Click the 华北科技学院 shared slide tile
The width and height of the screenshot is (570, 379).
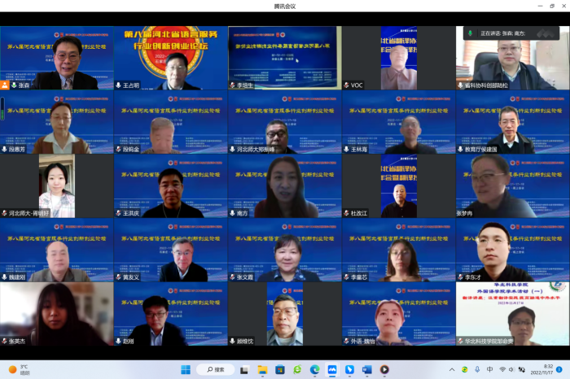point(512,315)
